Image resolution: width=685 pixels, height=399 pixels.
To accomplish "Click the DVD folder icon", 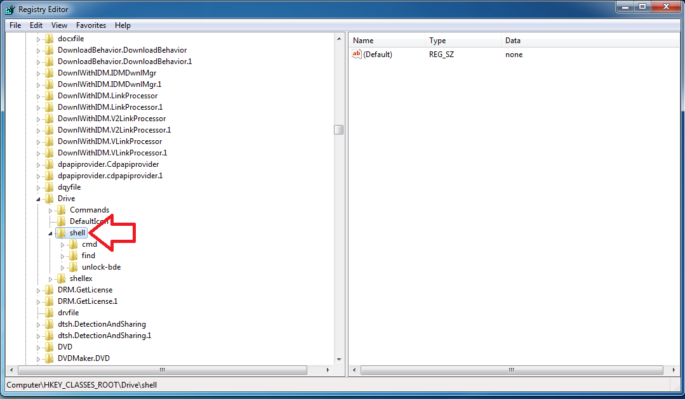I will (50, 347).
